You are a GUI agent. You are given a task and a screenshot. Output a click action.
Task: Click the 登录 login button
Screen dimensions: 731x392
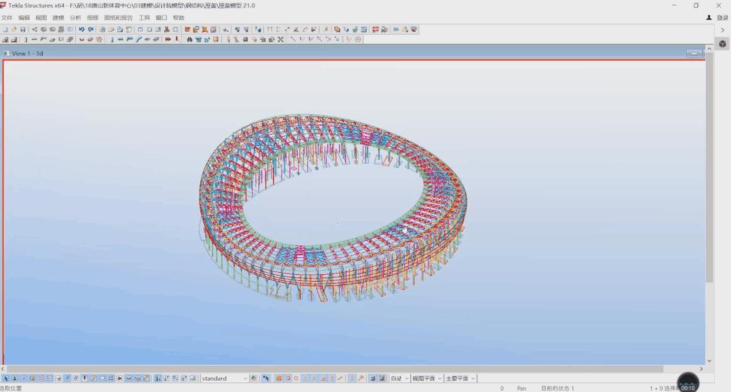click(x=719, y=18)
